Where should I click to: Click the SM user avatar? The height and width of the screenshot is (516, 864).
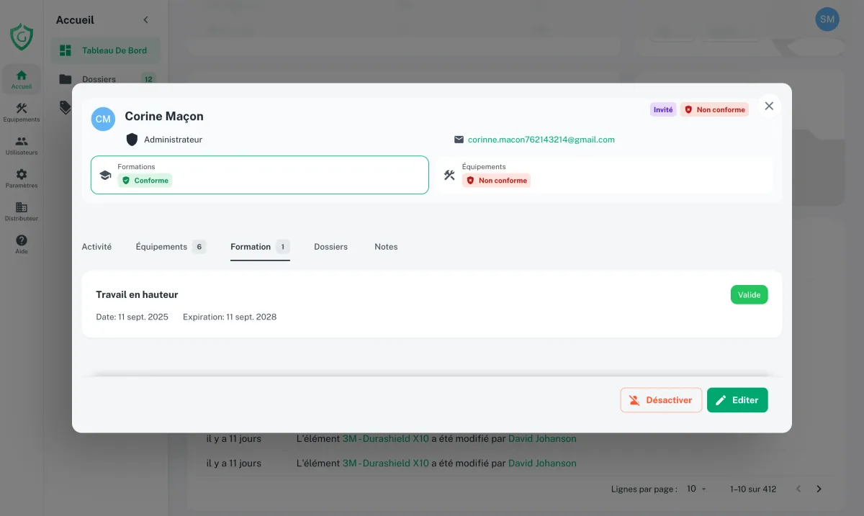point(827,19)
